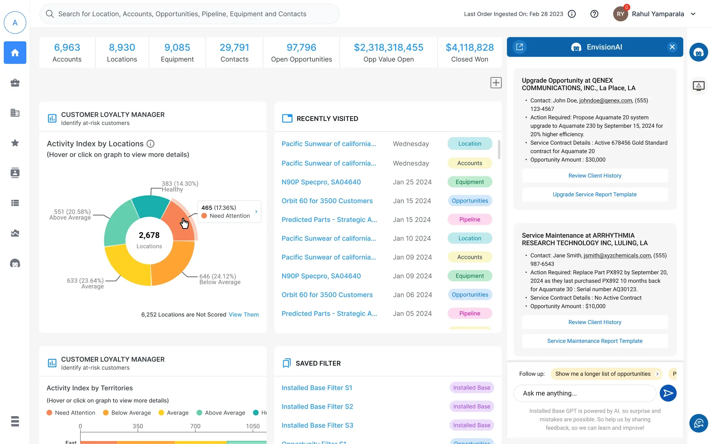
Task: Open Orbit 60 for 3500 Customers Jan 15
Action: click(327, 201)
